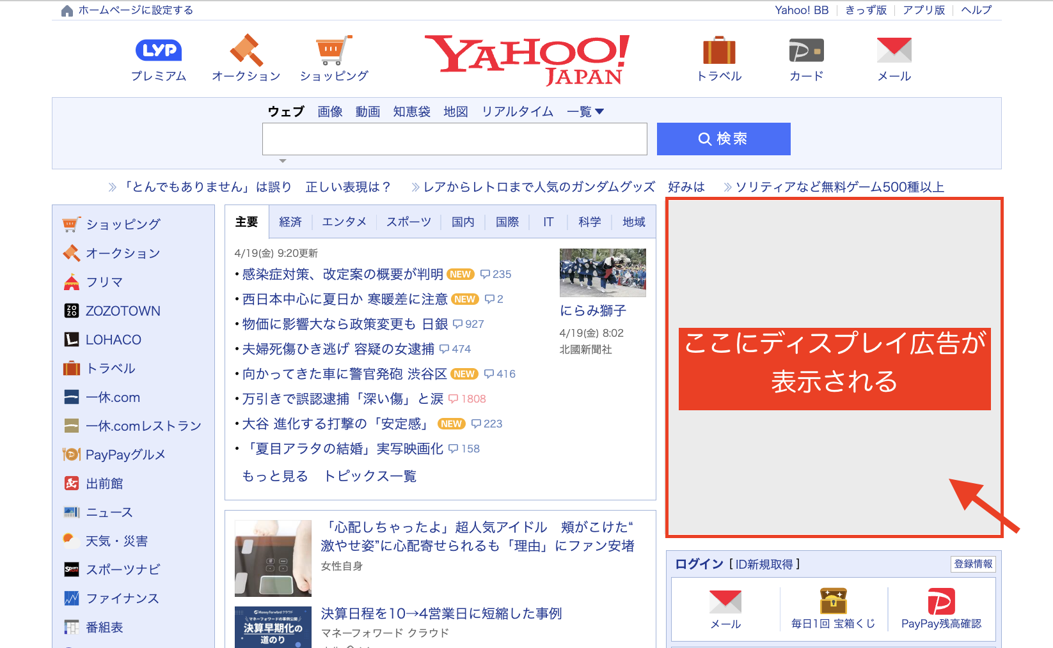Select 動画 search type

(368, 112)
